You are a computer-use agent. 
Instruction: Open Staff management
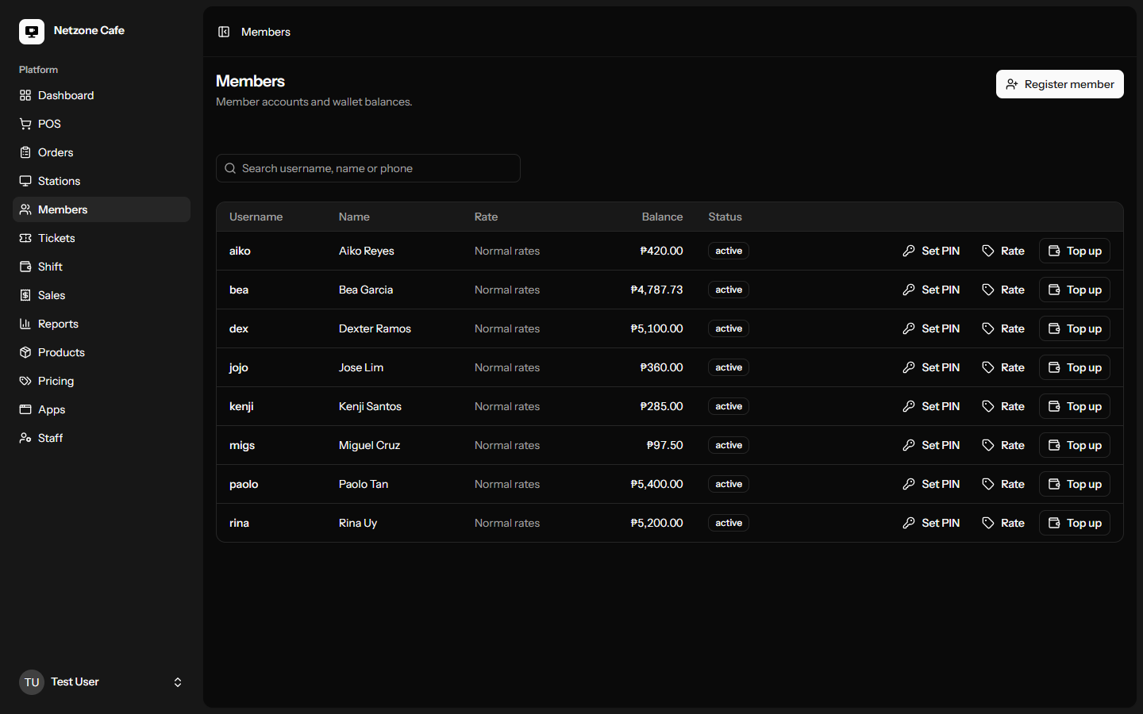click(102, 438)
